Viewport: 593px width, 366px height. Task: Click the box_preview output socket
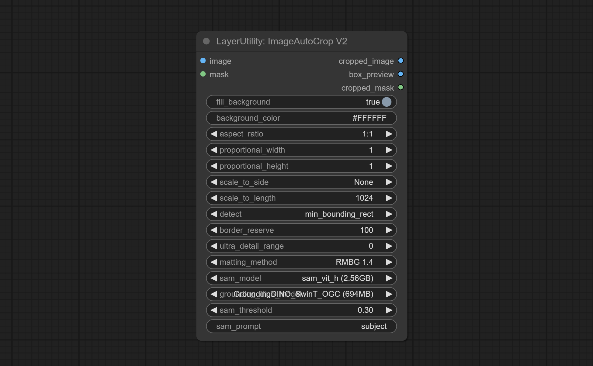click(x=401, y=74)
